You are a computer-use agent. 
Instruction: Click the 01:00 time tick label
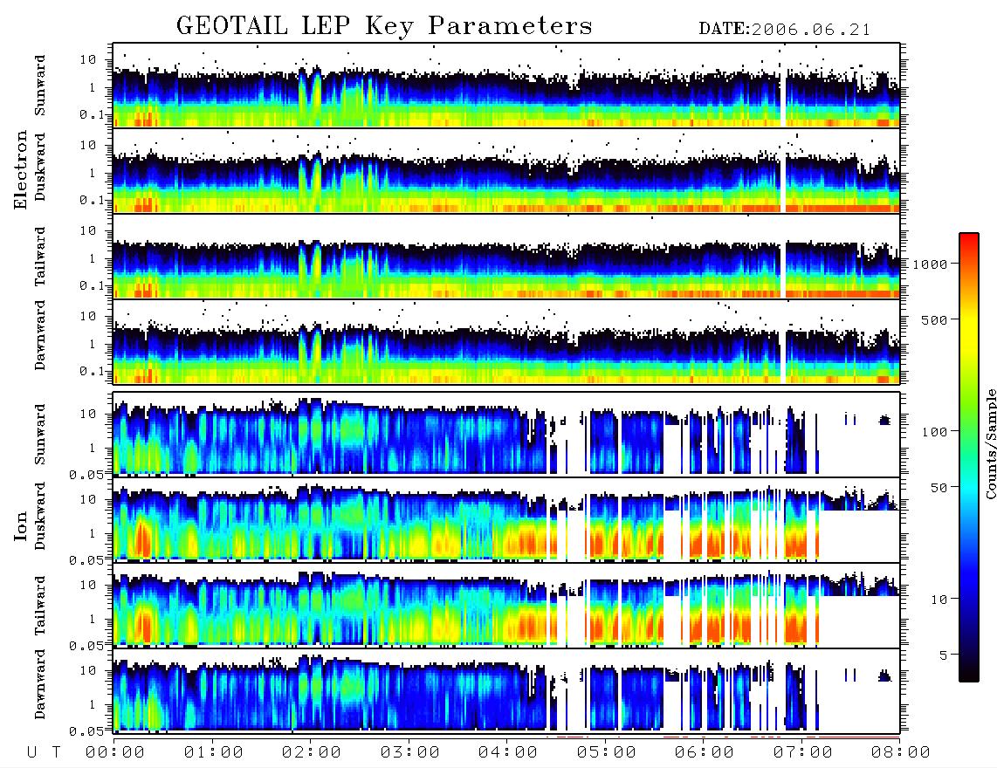pos(214,752)
